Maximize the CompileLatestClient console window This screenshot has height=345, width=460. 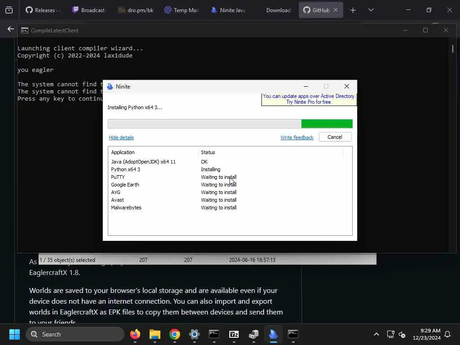pos(425,30)
